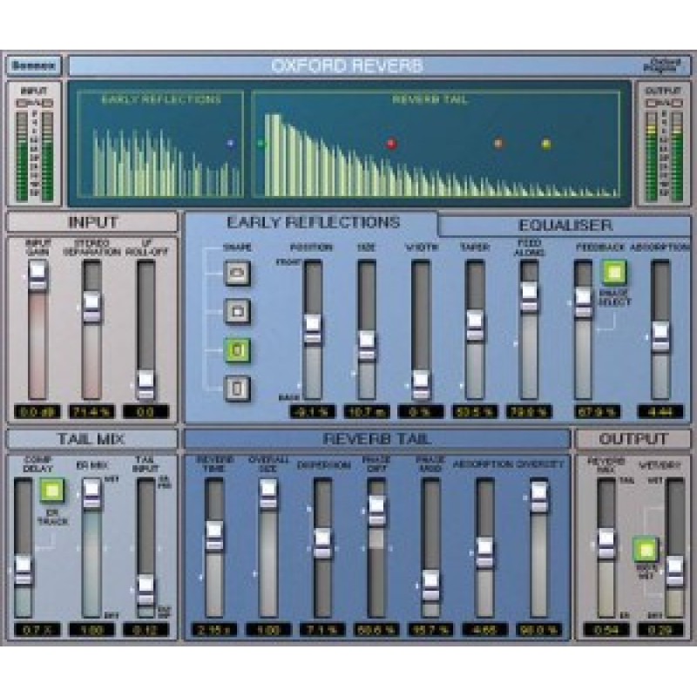Select the first (top) room shape button
Image resolution: width=697 pixels, height=697 pixels.
(236, 274)
